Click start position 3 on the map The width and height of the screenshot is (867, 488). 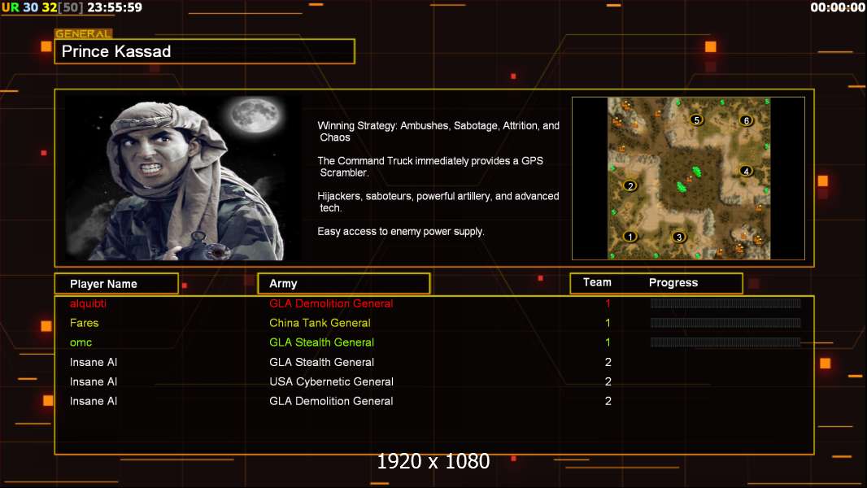[679, 237]
